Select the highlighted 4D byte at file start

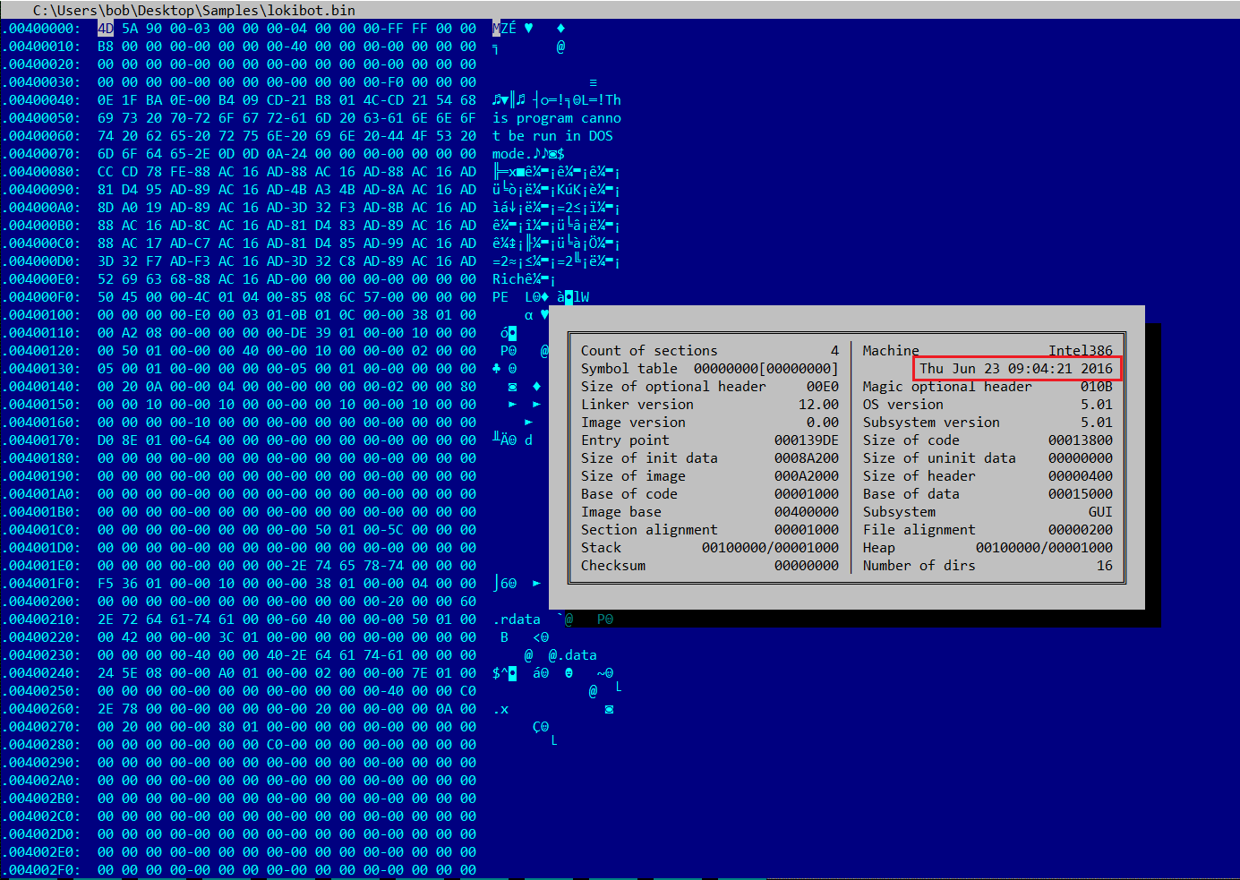point(106,29)
